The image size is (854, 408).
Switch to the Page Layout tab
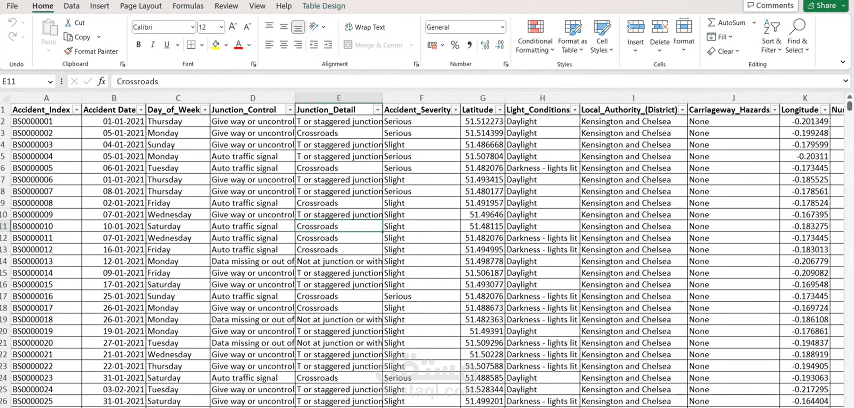(141, 6)
